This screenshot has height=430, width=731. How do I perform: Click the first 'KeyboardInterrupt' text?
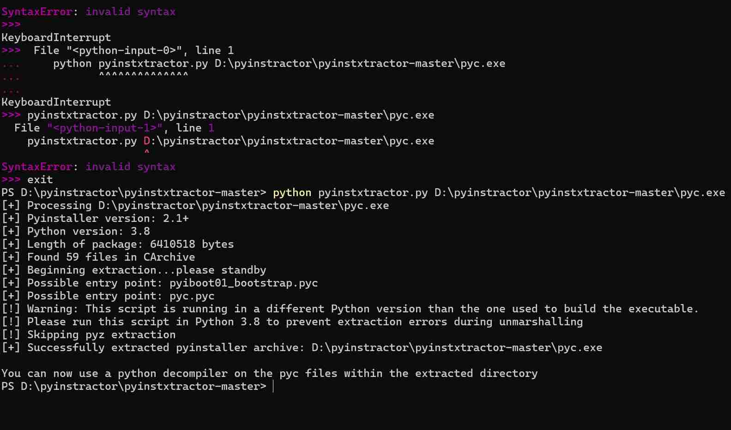click(x=56, y=37)
